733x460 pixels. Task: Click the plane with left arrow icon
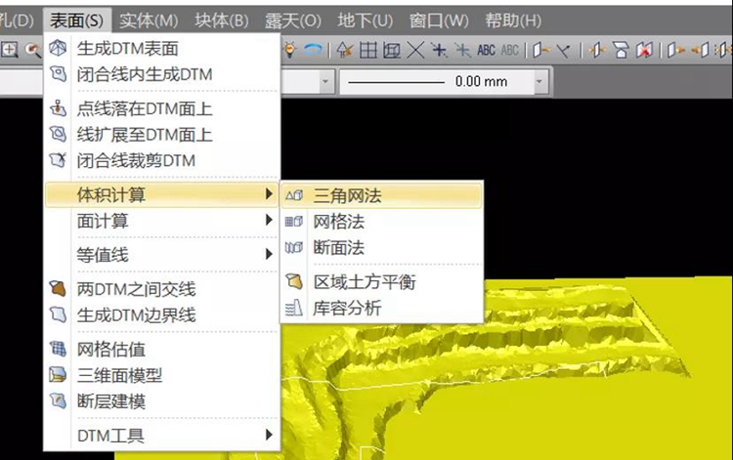click(541, 50)
